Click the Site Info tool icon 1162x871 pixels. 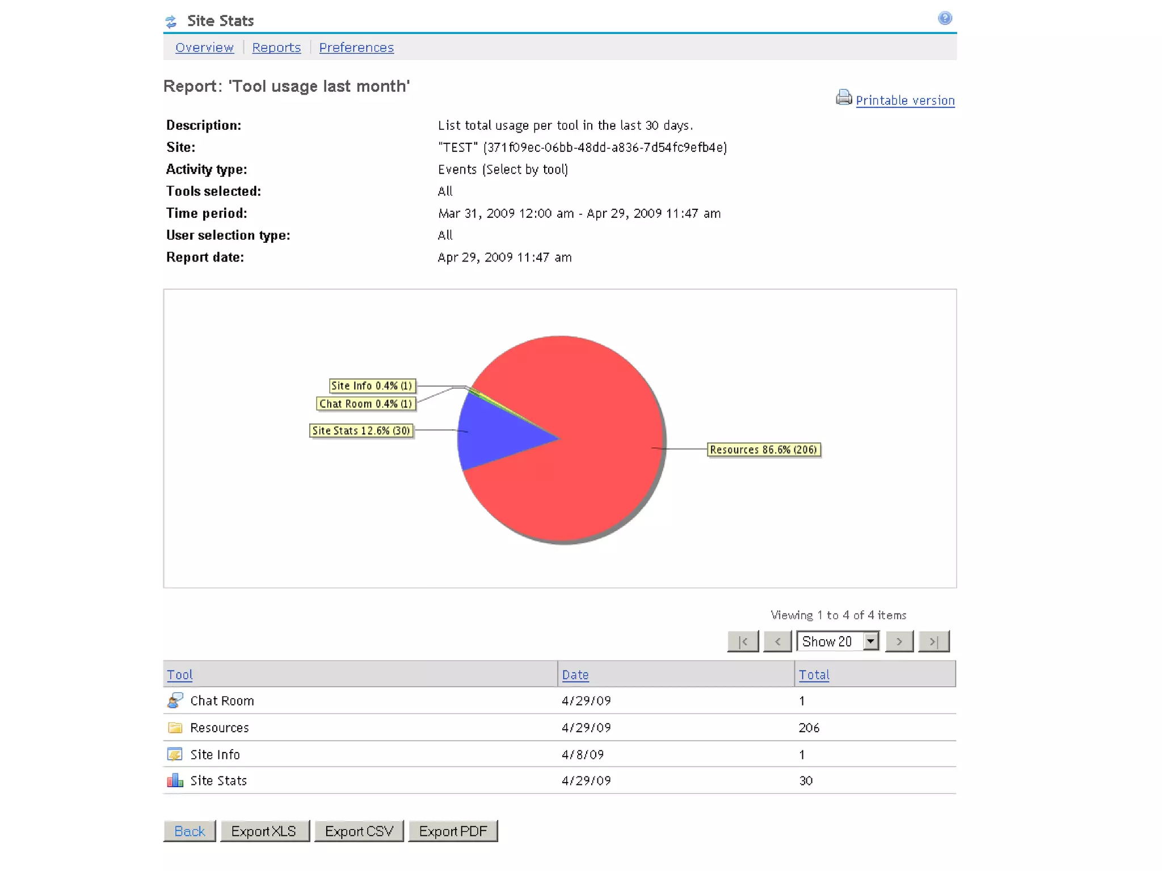(x=175, y=754)
